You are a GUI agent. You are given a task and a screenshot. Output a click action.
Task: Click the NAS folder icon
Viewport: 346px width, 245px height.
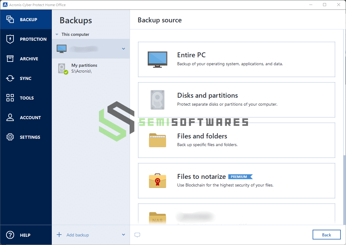[157, 218]
